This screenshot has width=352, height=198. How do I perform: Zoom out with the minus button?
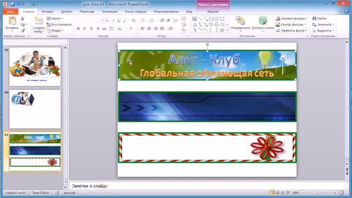[x=303, y=193]
